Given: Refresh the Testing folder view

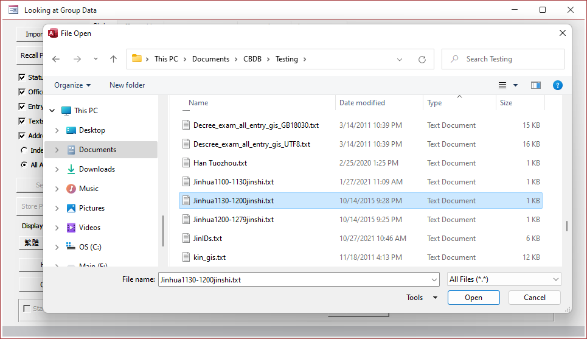Looking at the screenshot, I should pyautogui.click(x=422, y=60).
